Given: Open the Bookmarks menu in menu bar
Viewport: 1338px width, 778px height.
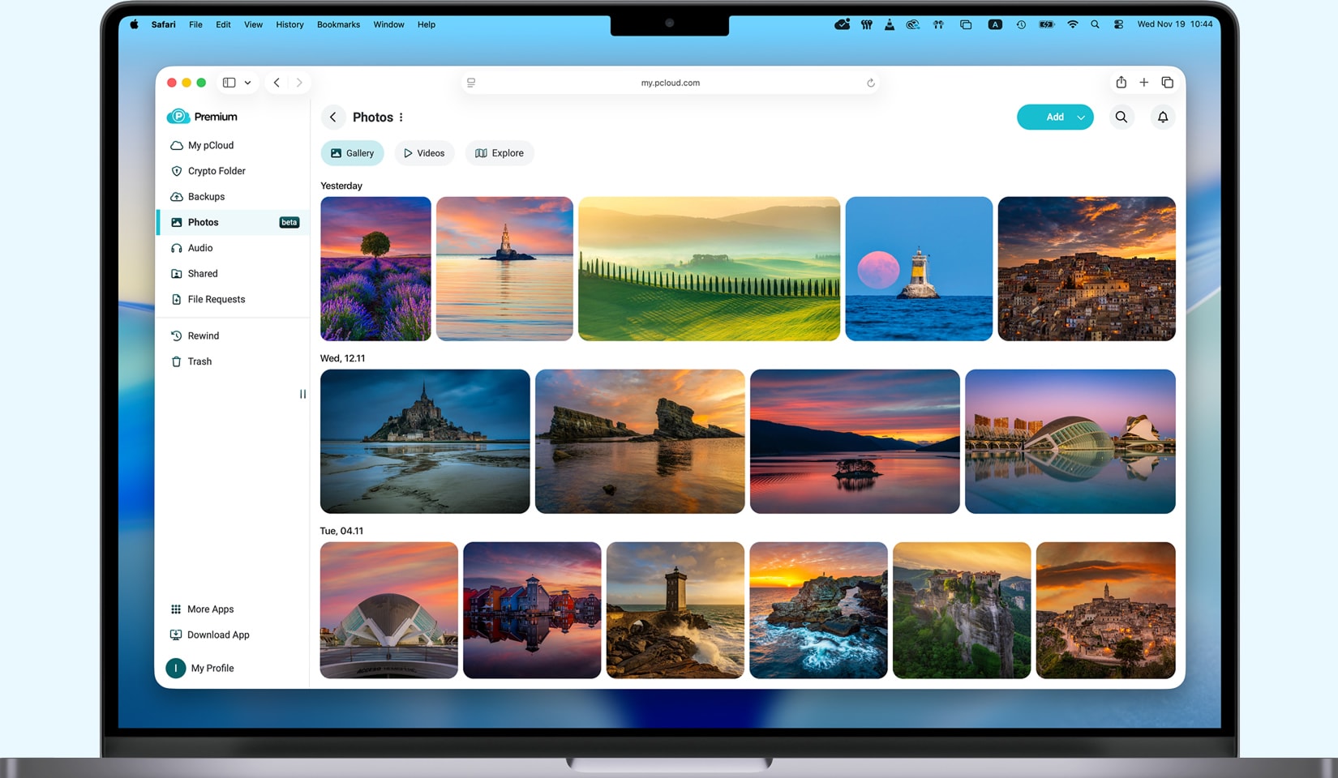Looking at the screenshot, I should point(338,24).
